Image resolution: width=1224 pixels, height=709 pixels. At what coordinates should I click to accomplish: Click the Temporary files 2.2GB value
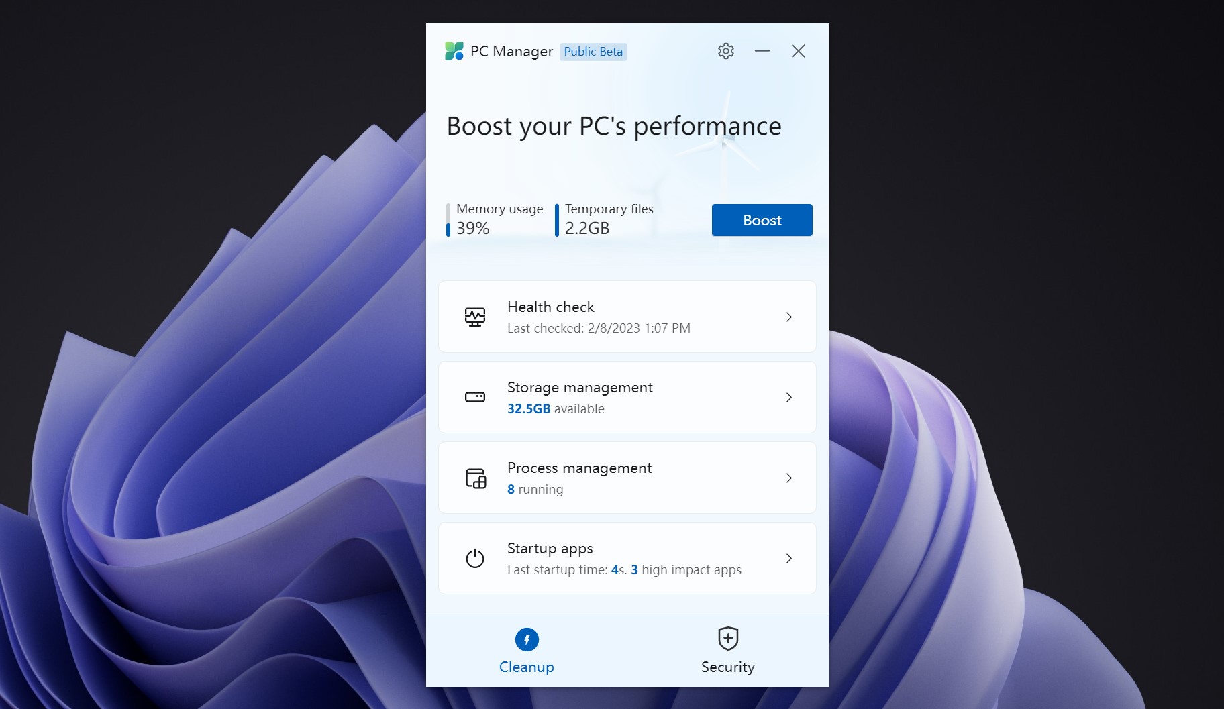[587, 228]
